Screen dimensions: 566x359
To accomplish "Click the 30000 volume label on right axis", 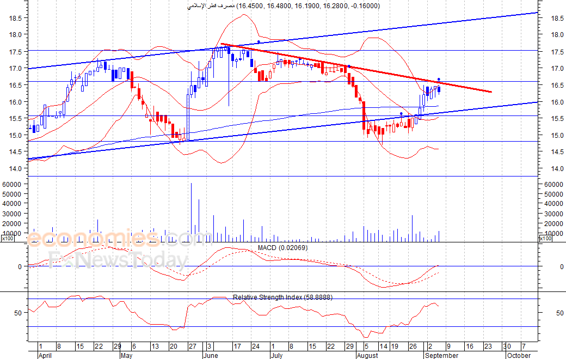I will coord(553,214).
